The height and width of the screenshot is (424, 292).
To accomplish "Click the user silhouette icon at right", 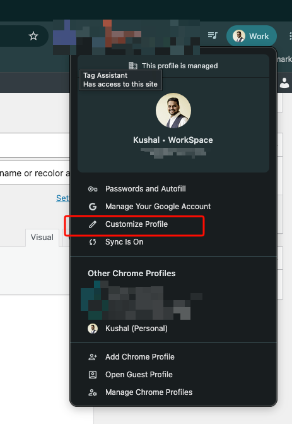I will click(x=284, y=83).
